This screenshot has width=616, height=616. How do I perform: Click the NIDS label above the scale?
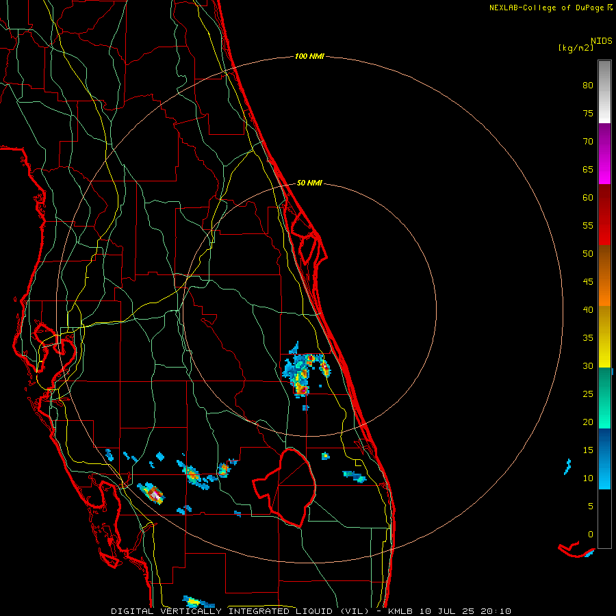tap(602, 41)
